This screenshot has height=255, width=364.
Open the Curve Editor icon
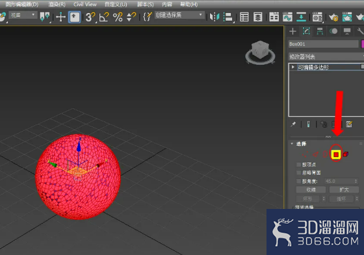[287, 17]
